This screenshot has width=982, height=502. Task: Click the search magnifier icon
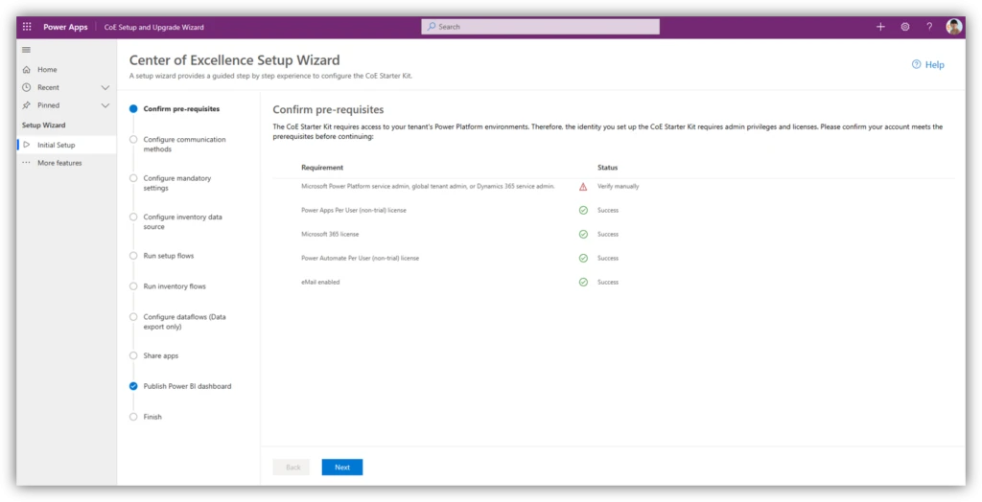point(432,27)
